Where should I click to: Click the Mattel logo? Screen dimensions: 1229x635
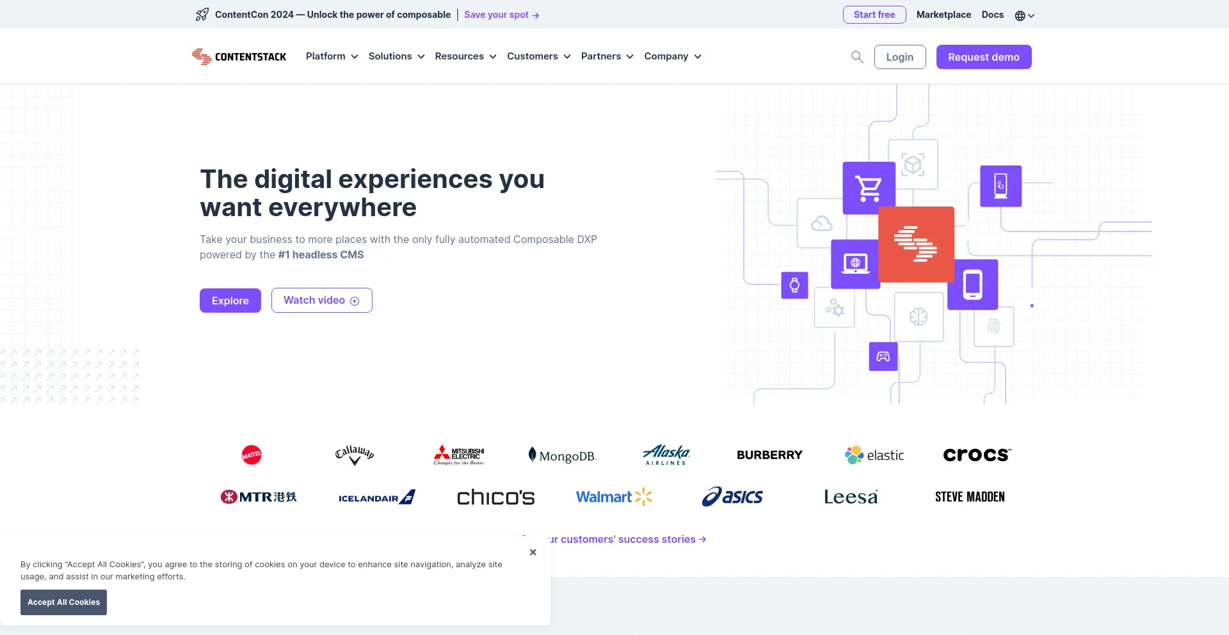[252, 455]
